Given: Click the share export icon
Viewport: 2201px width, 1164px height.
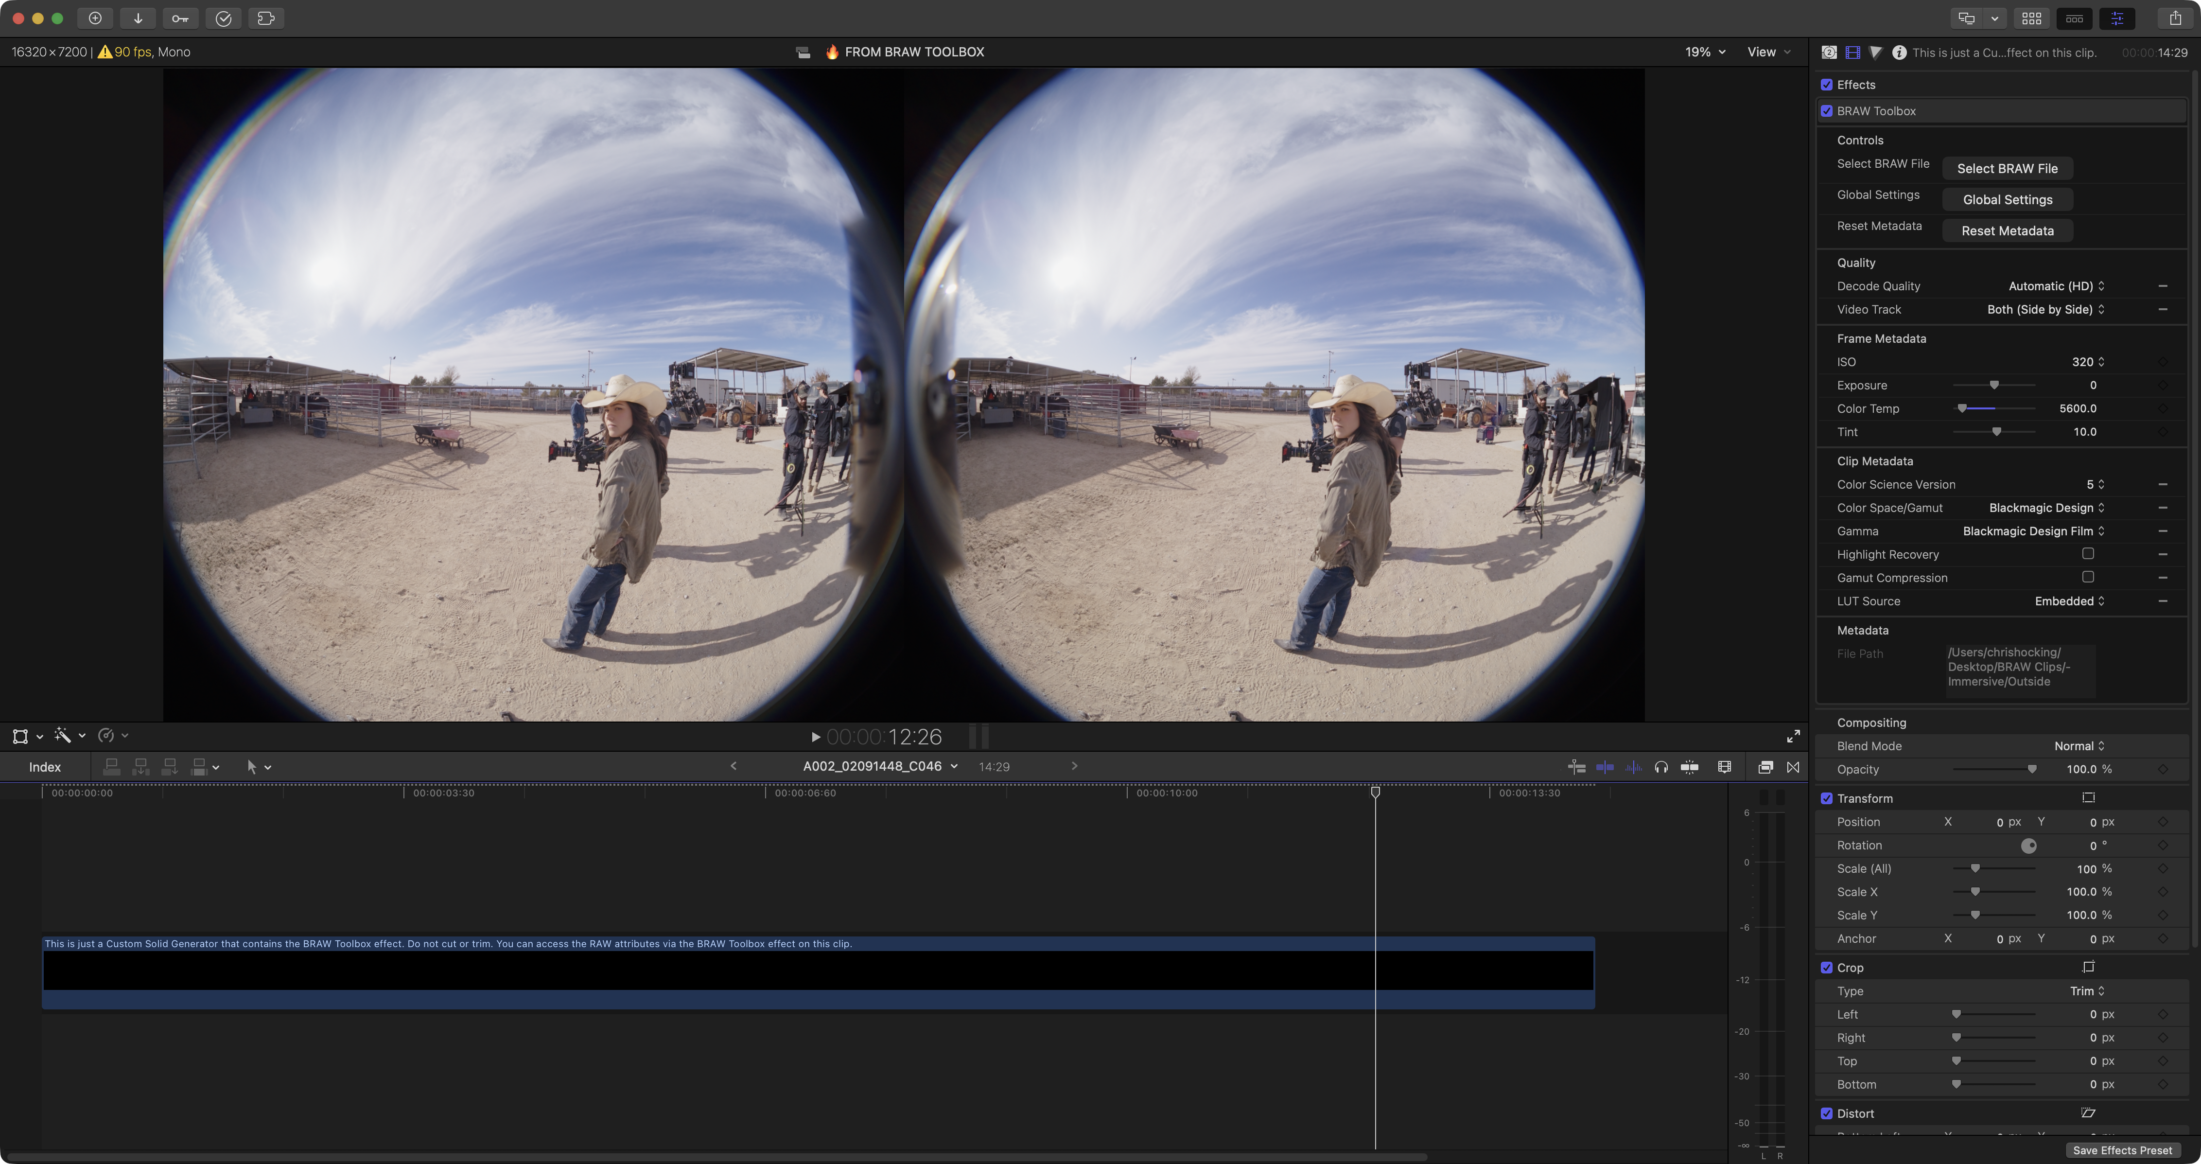Looking at the screenshot, I should click(x=2175, y=18).
